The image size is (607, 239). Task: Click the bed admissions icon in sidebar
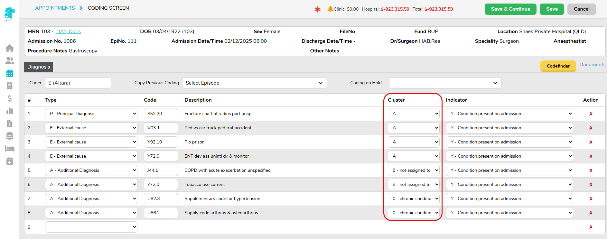[x=10, y=149]
